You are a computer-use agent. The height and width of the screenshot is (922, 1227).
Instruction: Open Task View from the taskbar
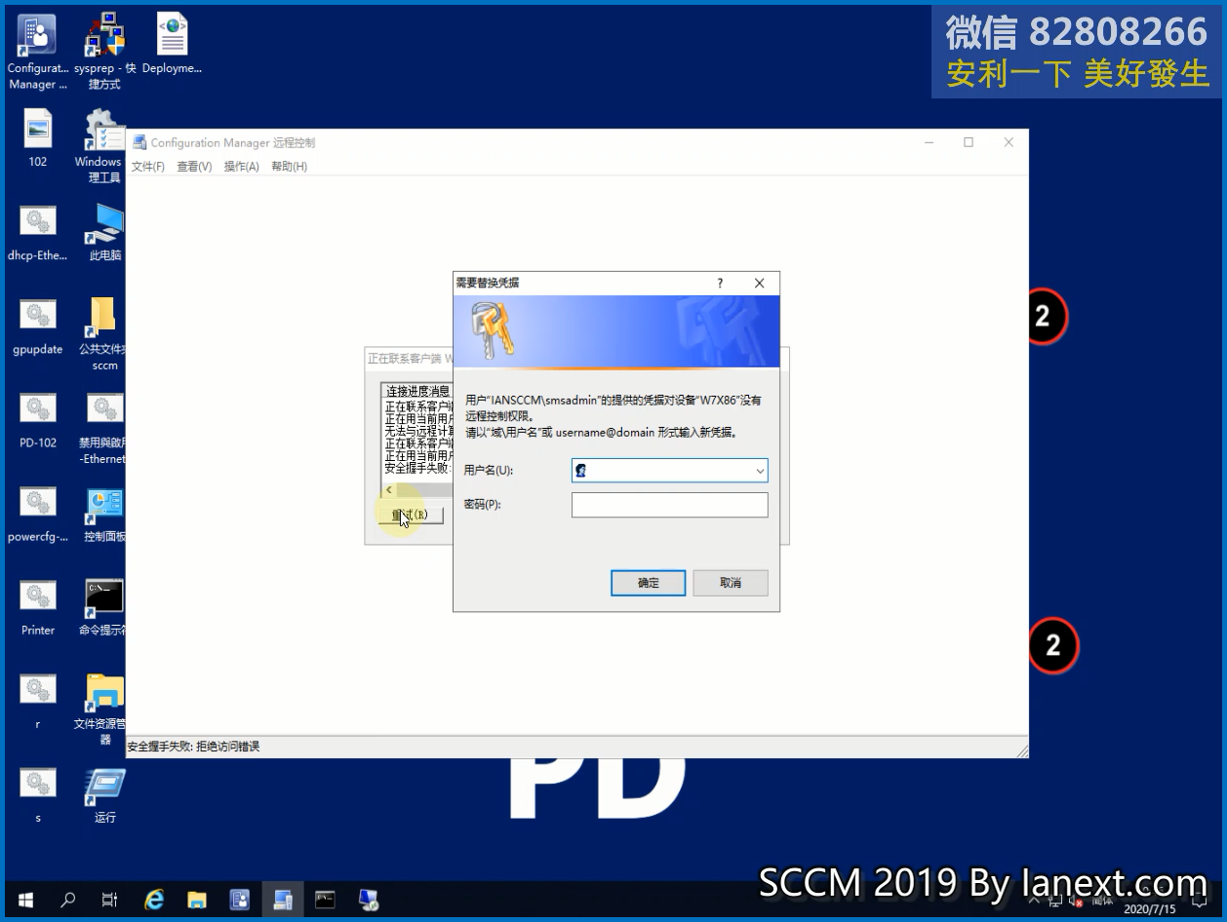click(x=110, y=900)
